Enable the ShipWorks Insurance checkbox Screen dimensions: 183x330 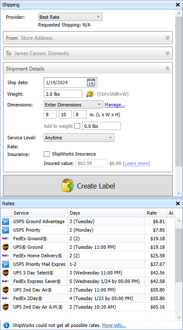click(x=47, y=154)
